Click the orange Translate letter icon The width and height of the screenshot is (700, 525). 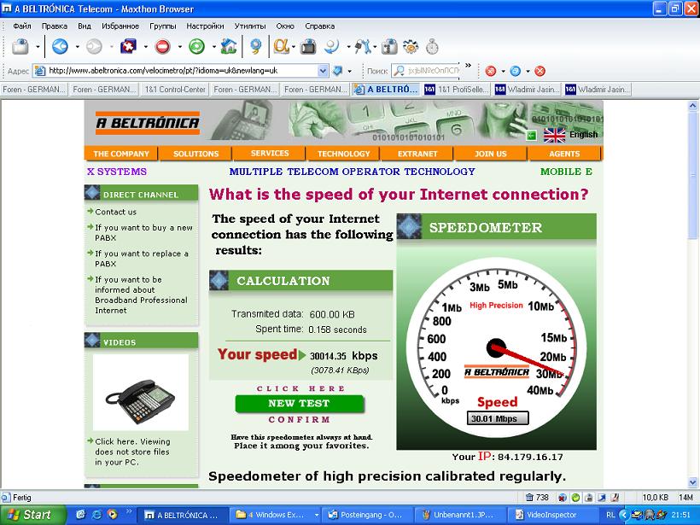281,46
